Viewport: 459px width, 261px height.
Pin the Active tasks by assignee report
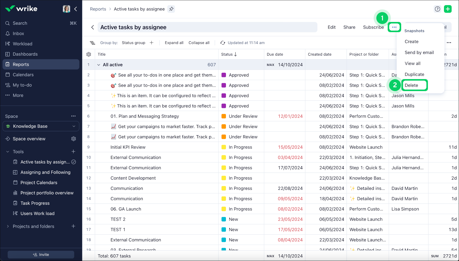tap(171, 9)
